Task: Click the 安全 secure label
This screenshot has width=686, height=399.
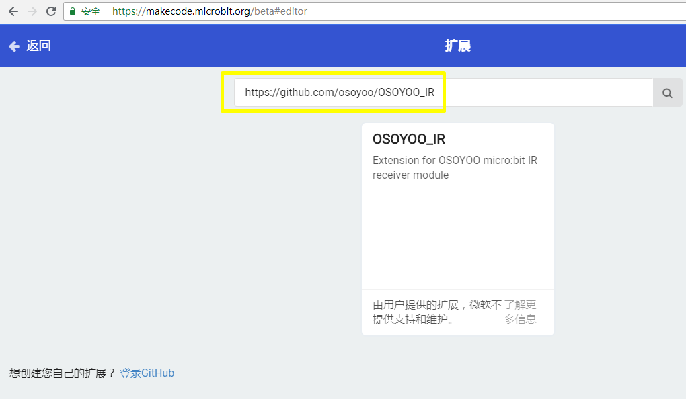Action: 91,11
